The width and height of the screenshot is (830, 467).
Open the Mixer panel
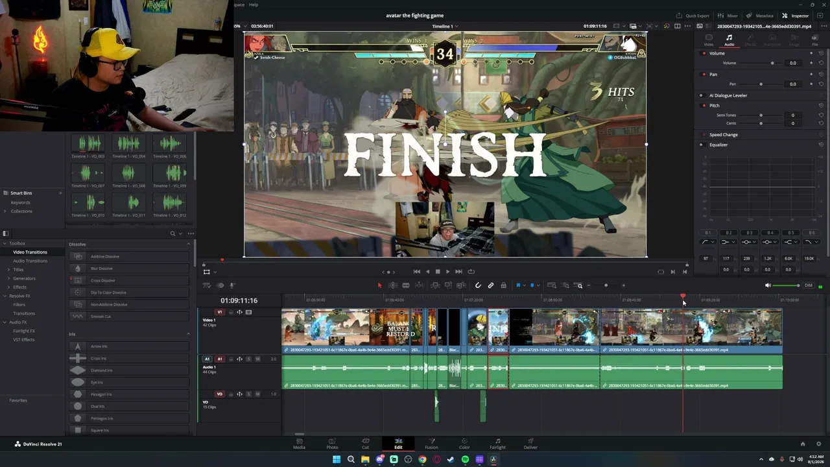tap(728, 16)
